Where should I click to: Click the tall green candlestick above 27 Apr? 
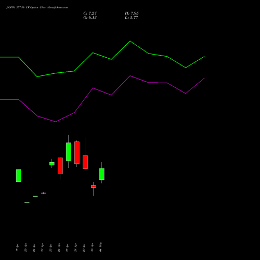click(69, 152)
